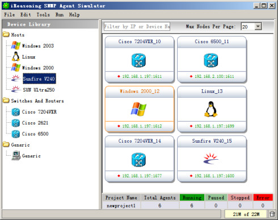Click the Switches And Routers folder icon
The image size is (278, 220).
coord(6,101)
